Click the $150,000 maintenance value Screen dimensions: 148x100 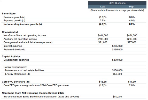click(x=117, y=70)
